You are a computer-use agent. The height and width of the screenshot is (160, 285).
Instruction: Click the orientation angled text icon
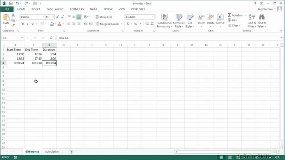pos(86,17)
